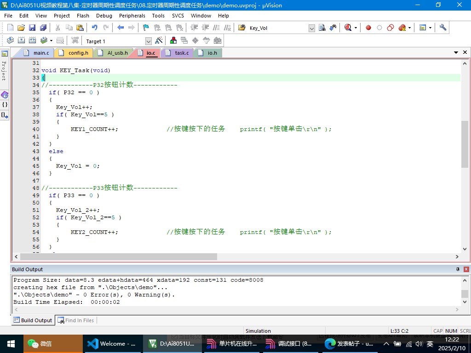Start the debug session with magnifier d icon

(348, 28)
